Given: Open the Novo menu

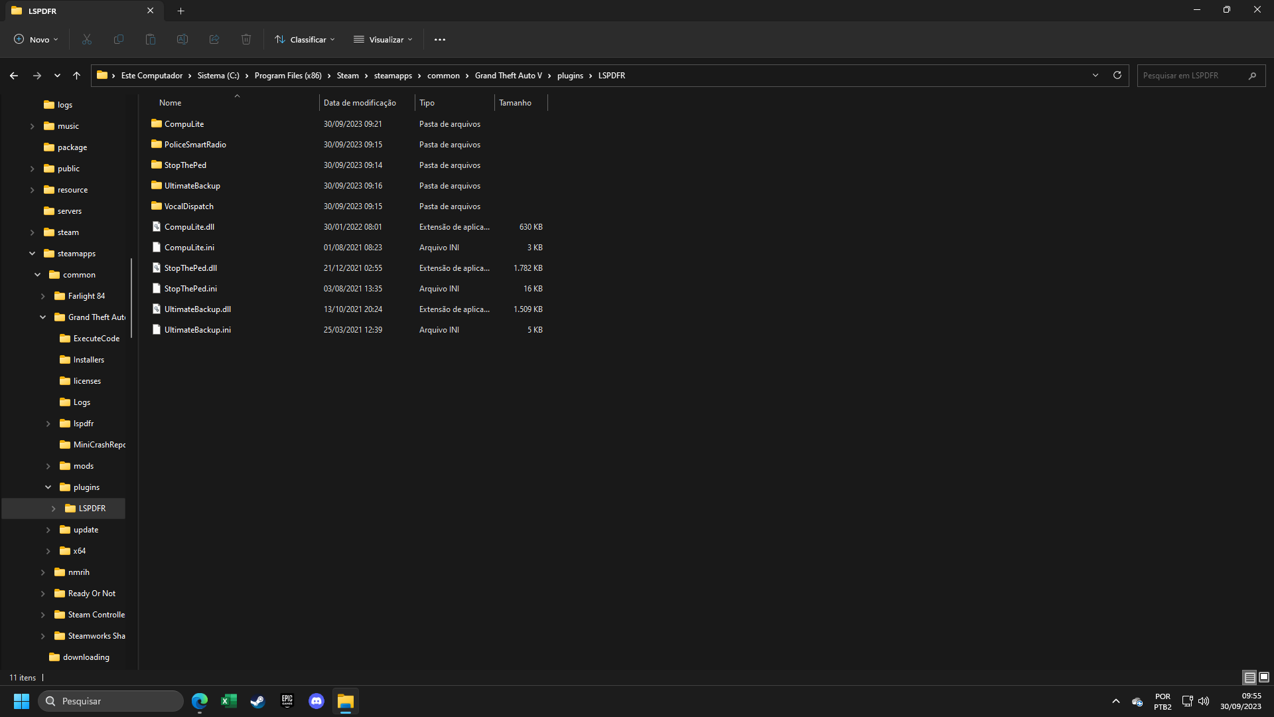Looking at the screenshot, I should (36, 39).
